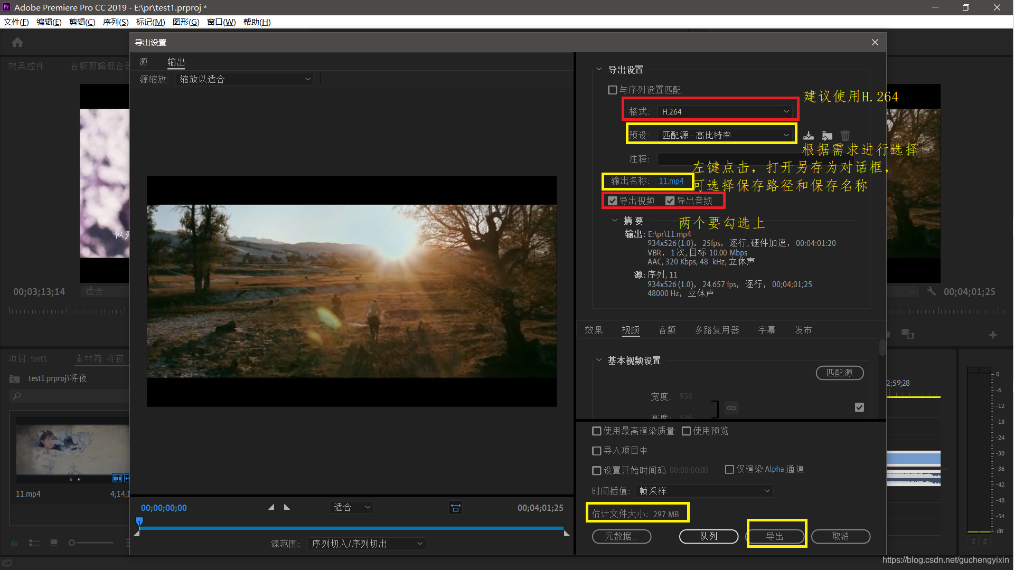Collapse the Export Settings section
The image size is (1014, 570).
pos(599,69)
